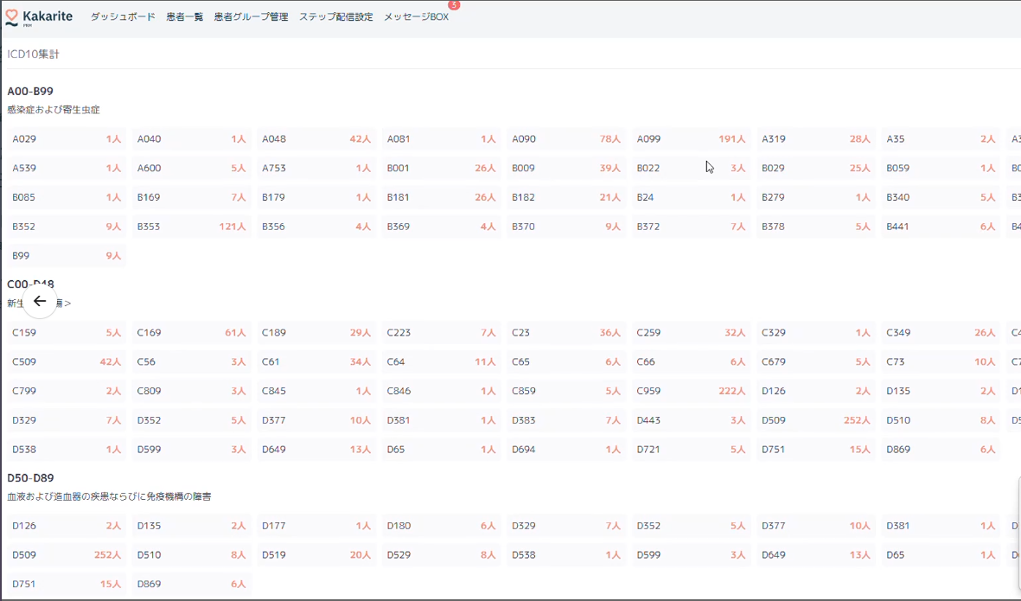1021x601 pixels.
Task: Open メッセージBOX
Action: (x=416, y=17)
